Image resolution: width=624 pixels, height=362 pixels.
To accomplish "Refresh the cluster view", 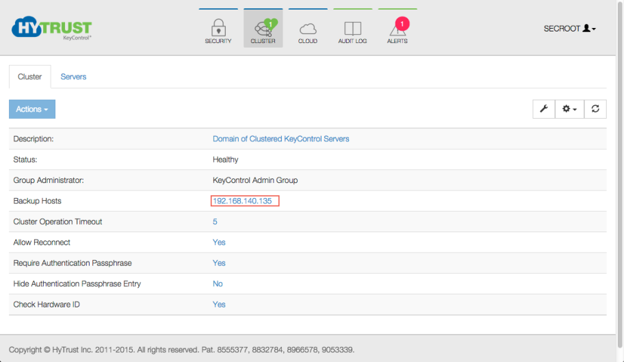I will (x=595, y=109).
